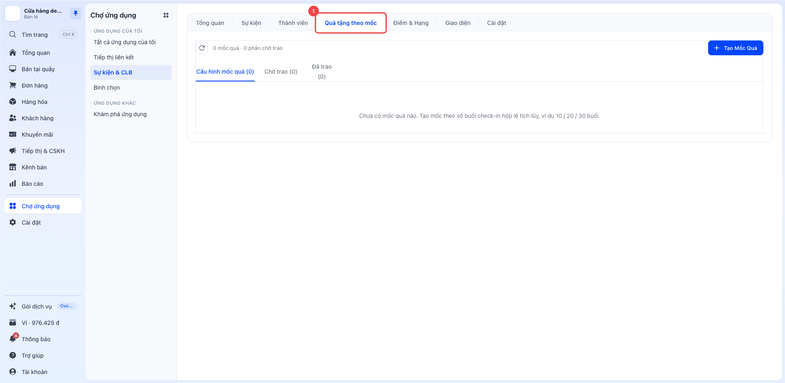This screenshot has height=383, width=785.
Task: Open the Bình chọn app
Action: tap(107, 88)
